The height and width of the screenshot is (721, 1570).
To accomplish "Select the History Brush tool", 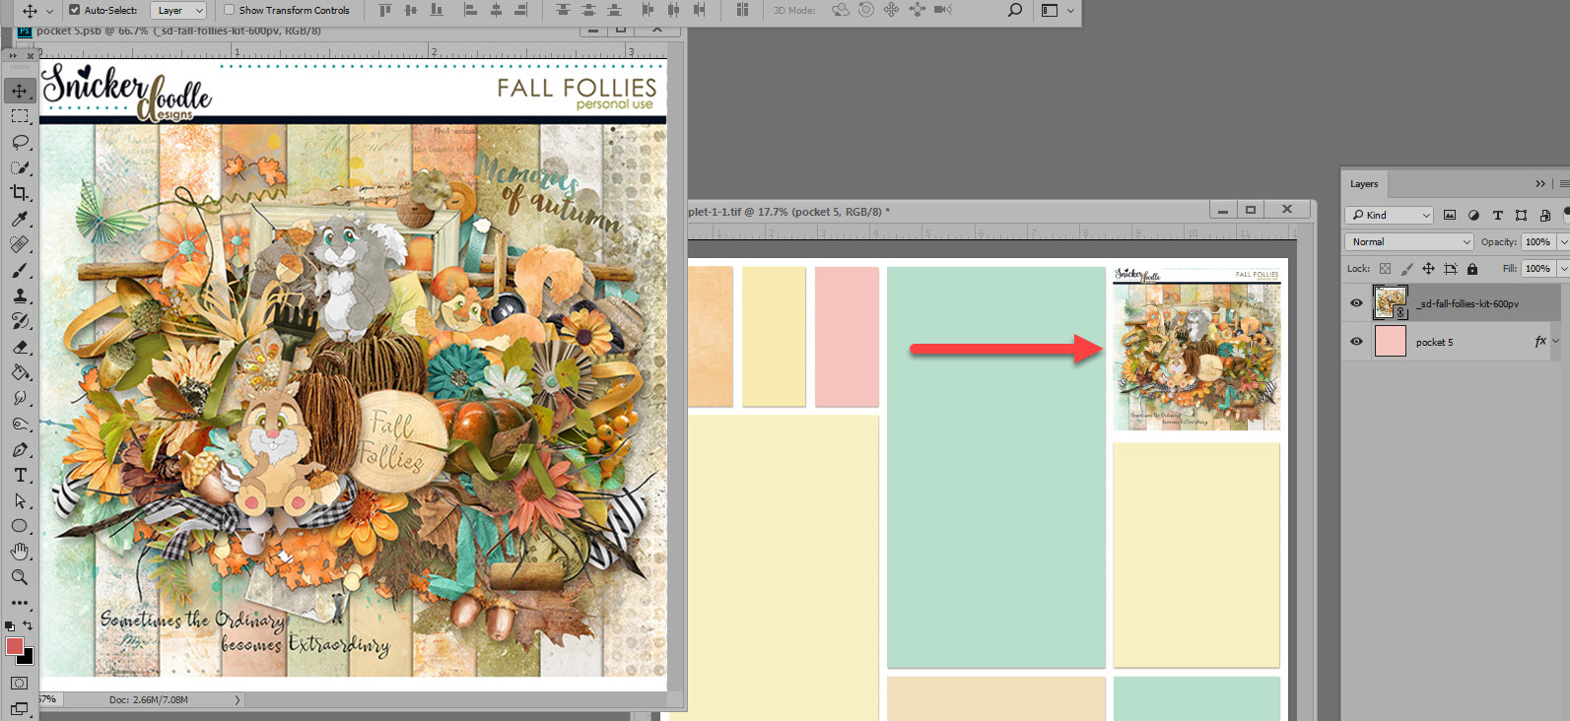I will point(20,321).
